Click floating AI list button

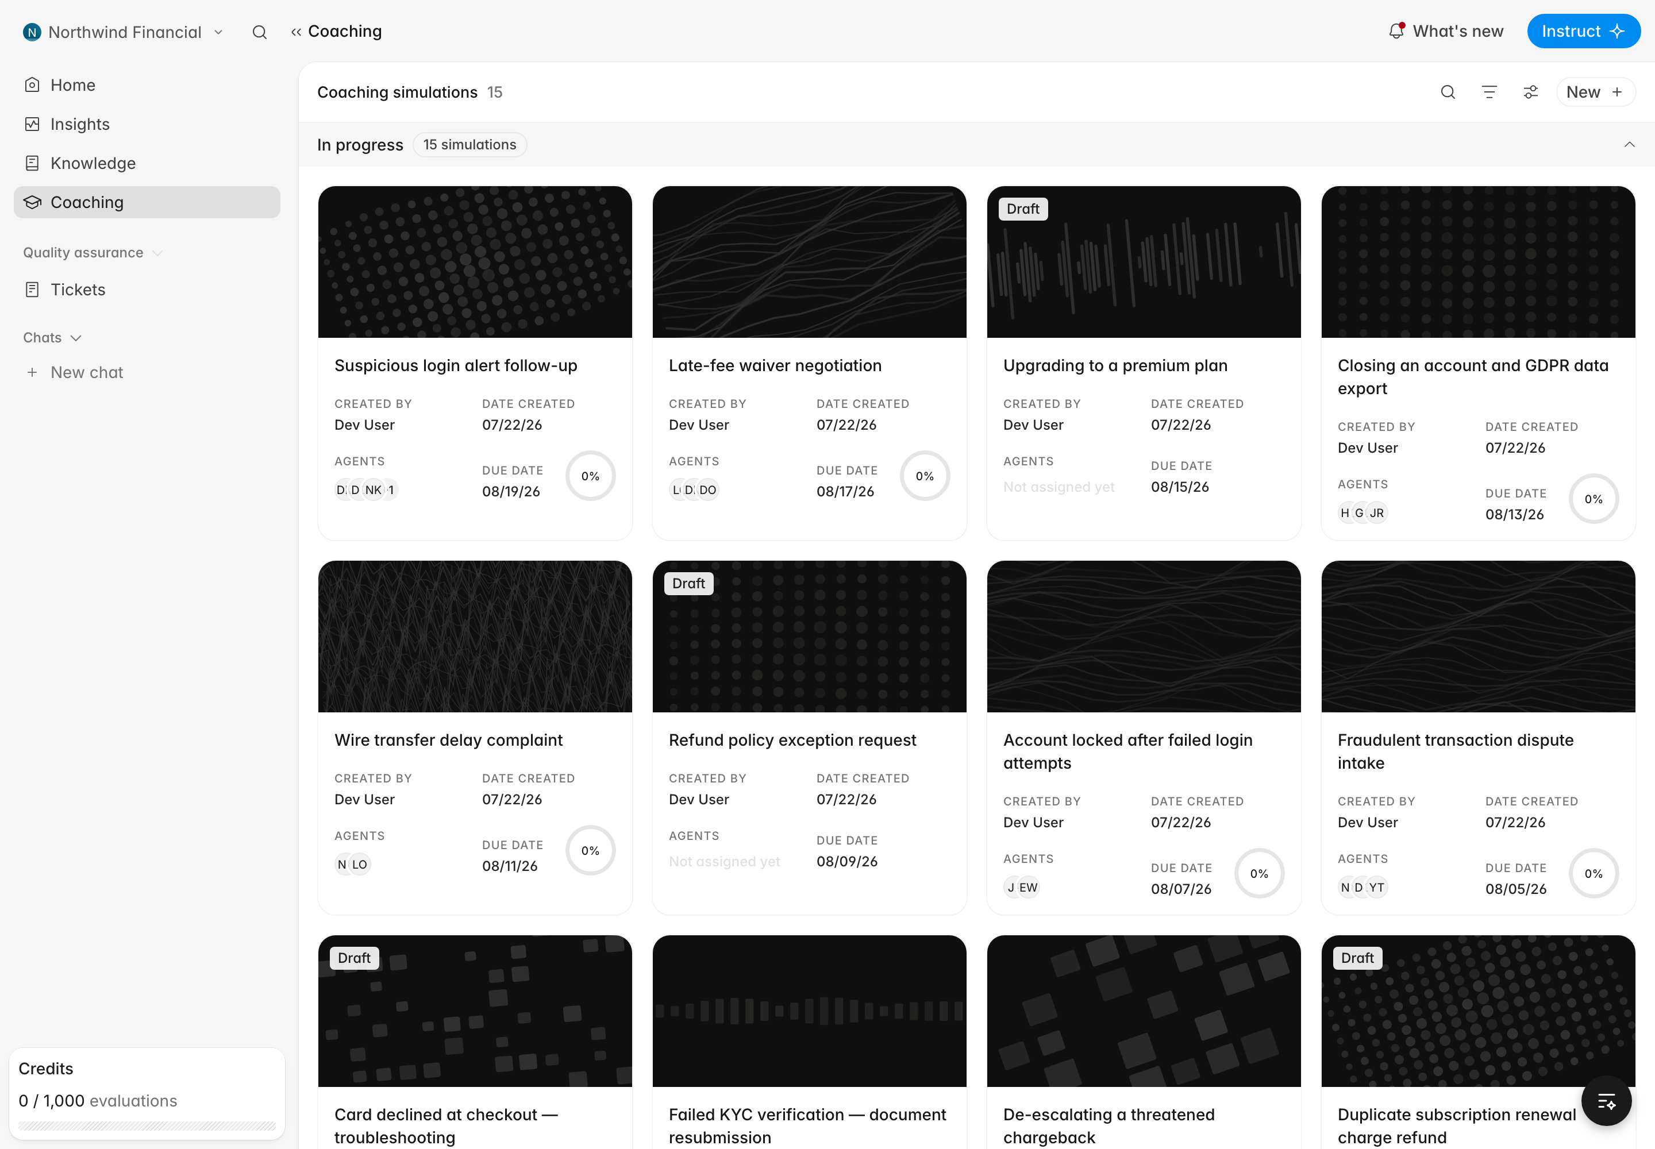(x=1606, y=1101)
